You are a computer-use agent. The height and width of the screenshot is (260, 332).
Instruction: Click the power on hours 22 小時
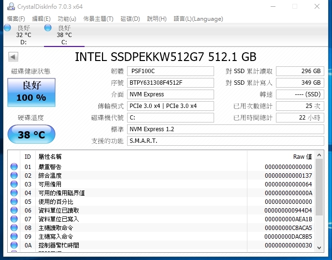click(x=300, y=118)
